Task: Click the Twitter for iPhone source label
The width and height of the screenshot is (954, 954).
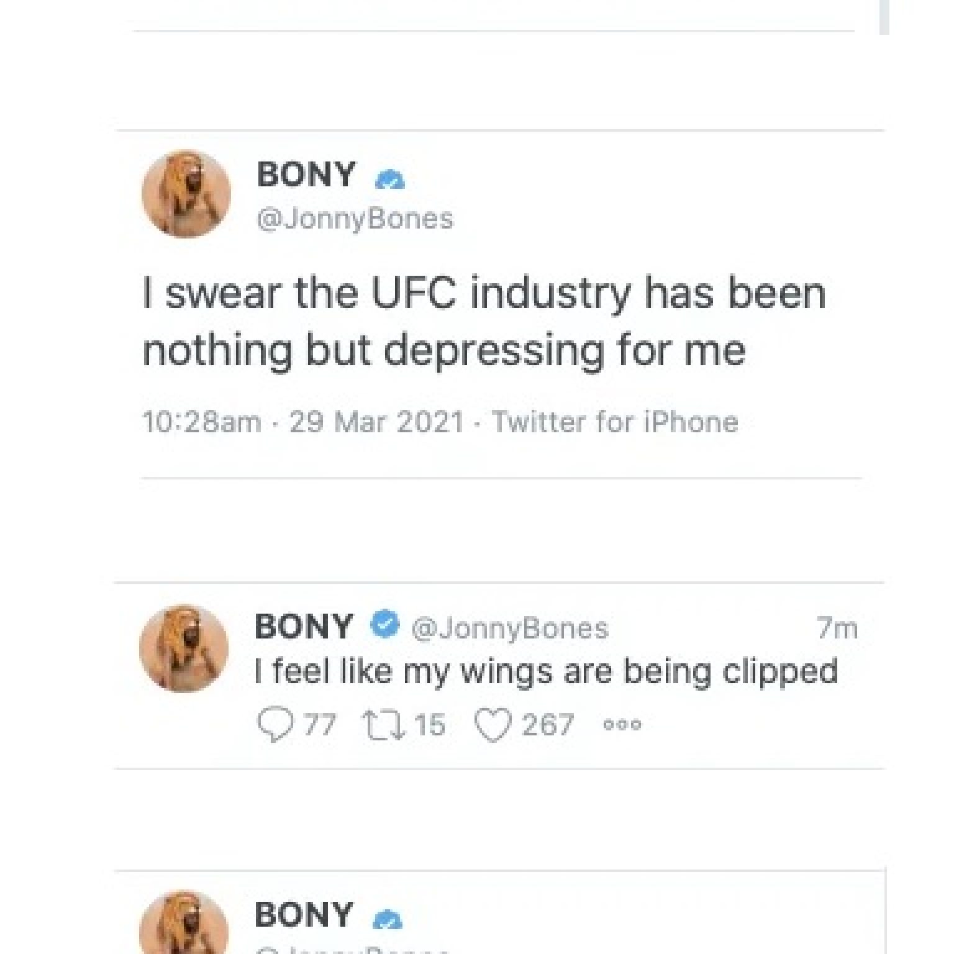Action: click(616, 422)
